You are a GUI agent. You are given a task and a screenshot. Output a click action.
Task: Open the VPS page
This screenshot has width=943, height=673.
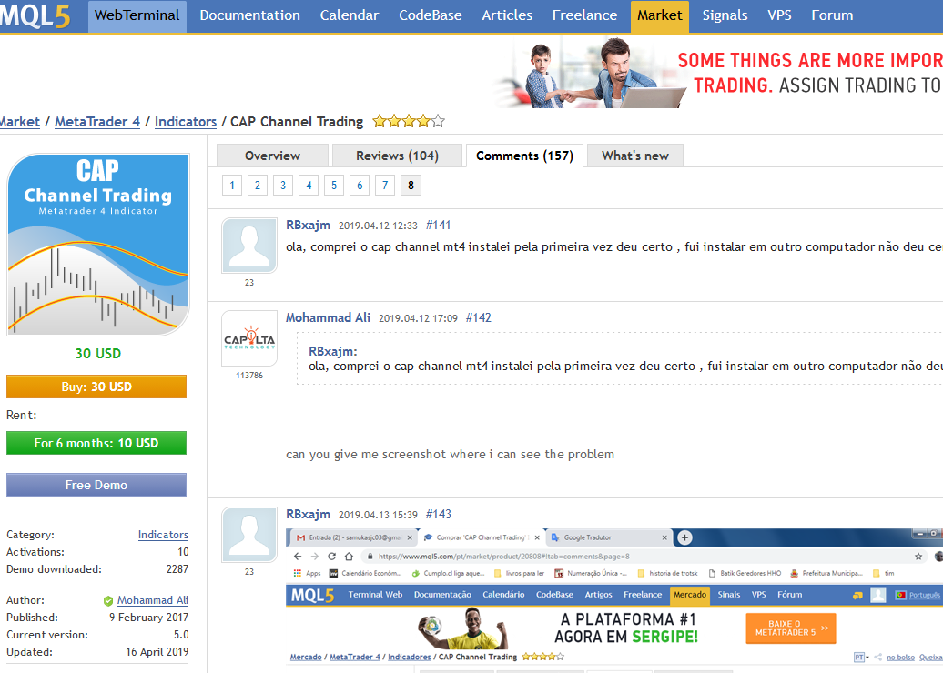[779, 15]
